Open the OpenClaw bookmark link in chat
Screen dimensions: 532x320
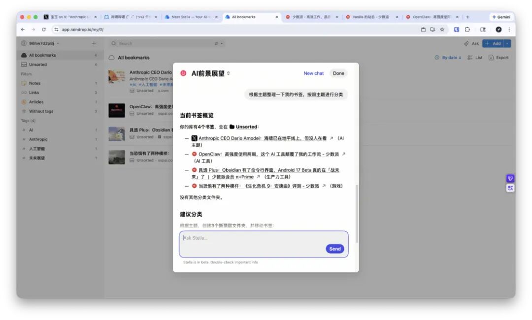[x=268, y=154]
